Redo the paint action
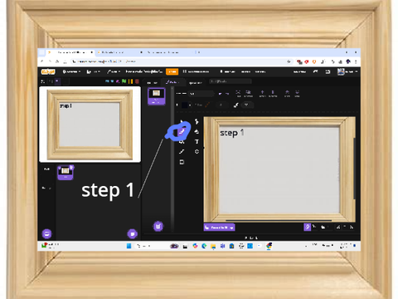Viewport: 398px width, 299px height. pos(227,94)
